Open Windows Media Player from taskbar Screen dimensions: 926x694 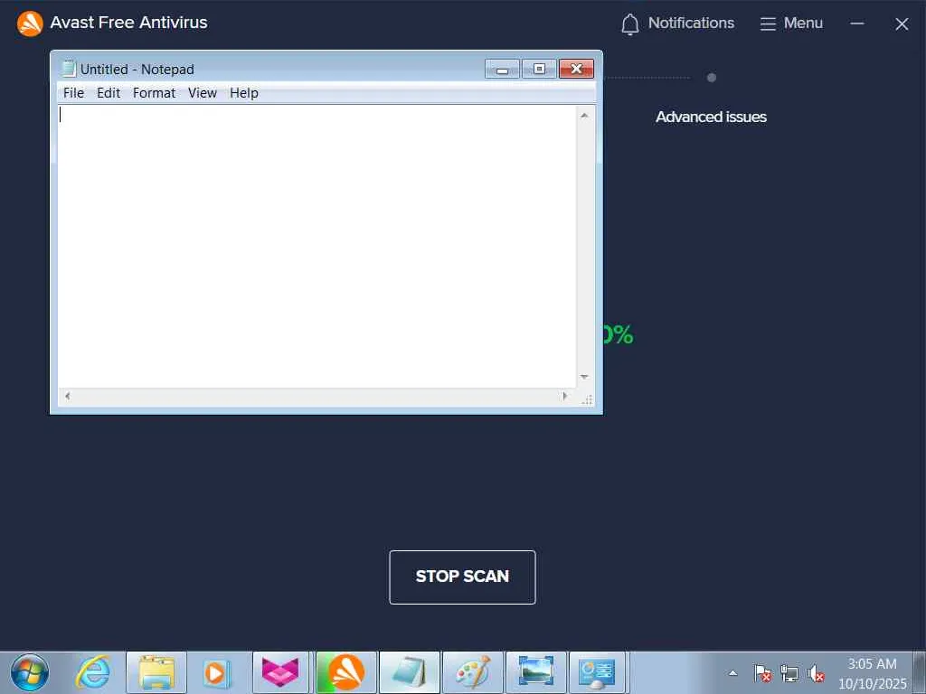(x=215, y=672)
